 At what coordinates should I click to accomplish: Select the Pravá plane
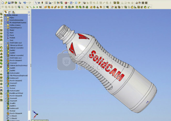pos(12,35)
